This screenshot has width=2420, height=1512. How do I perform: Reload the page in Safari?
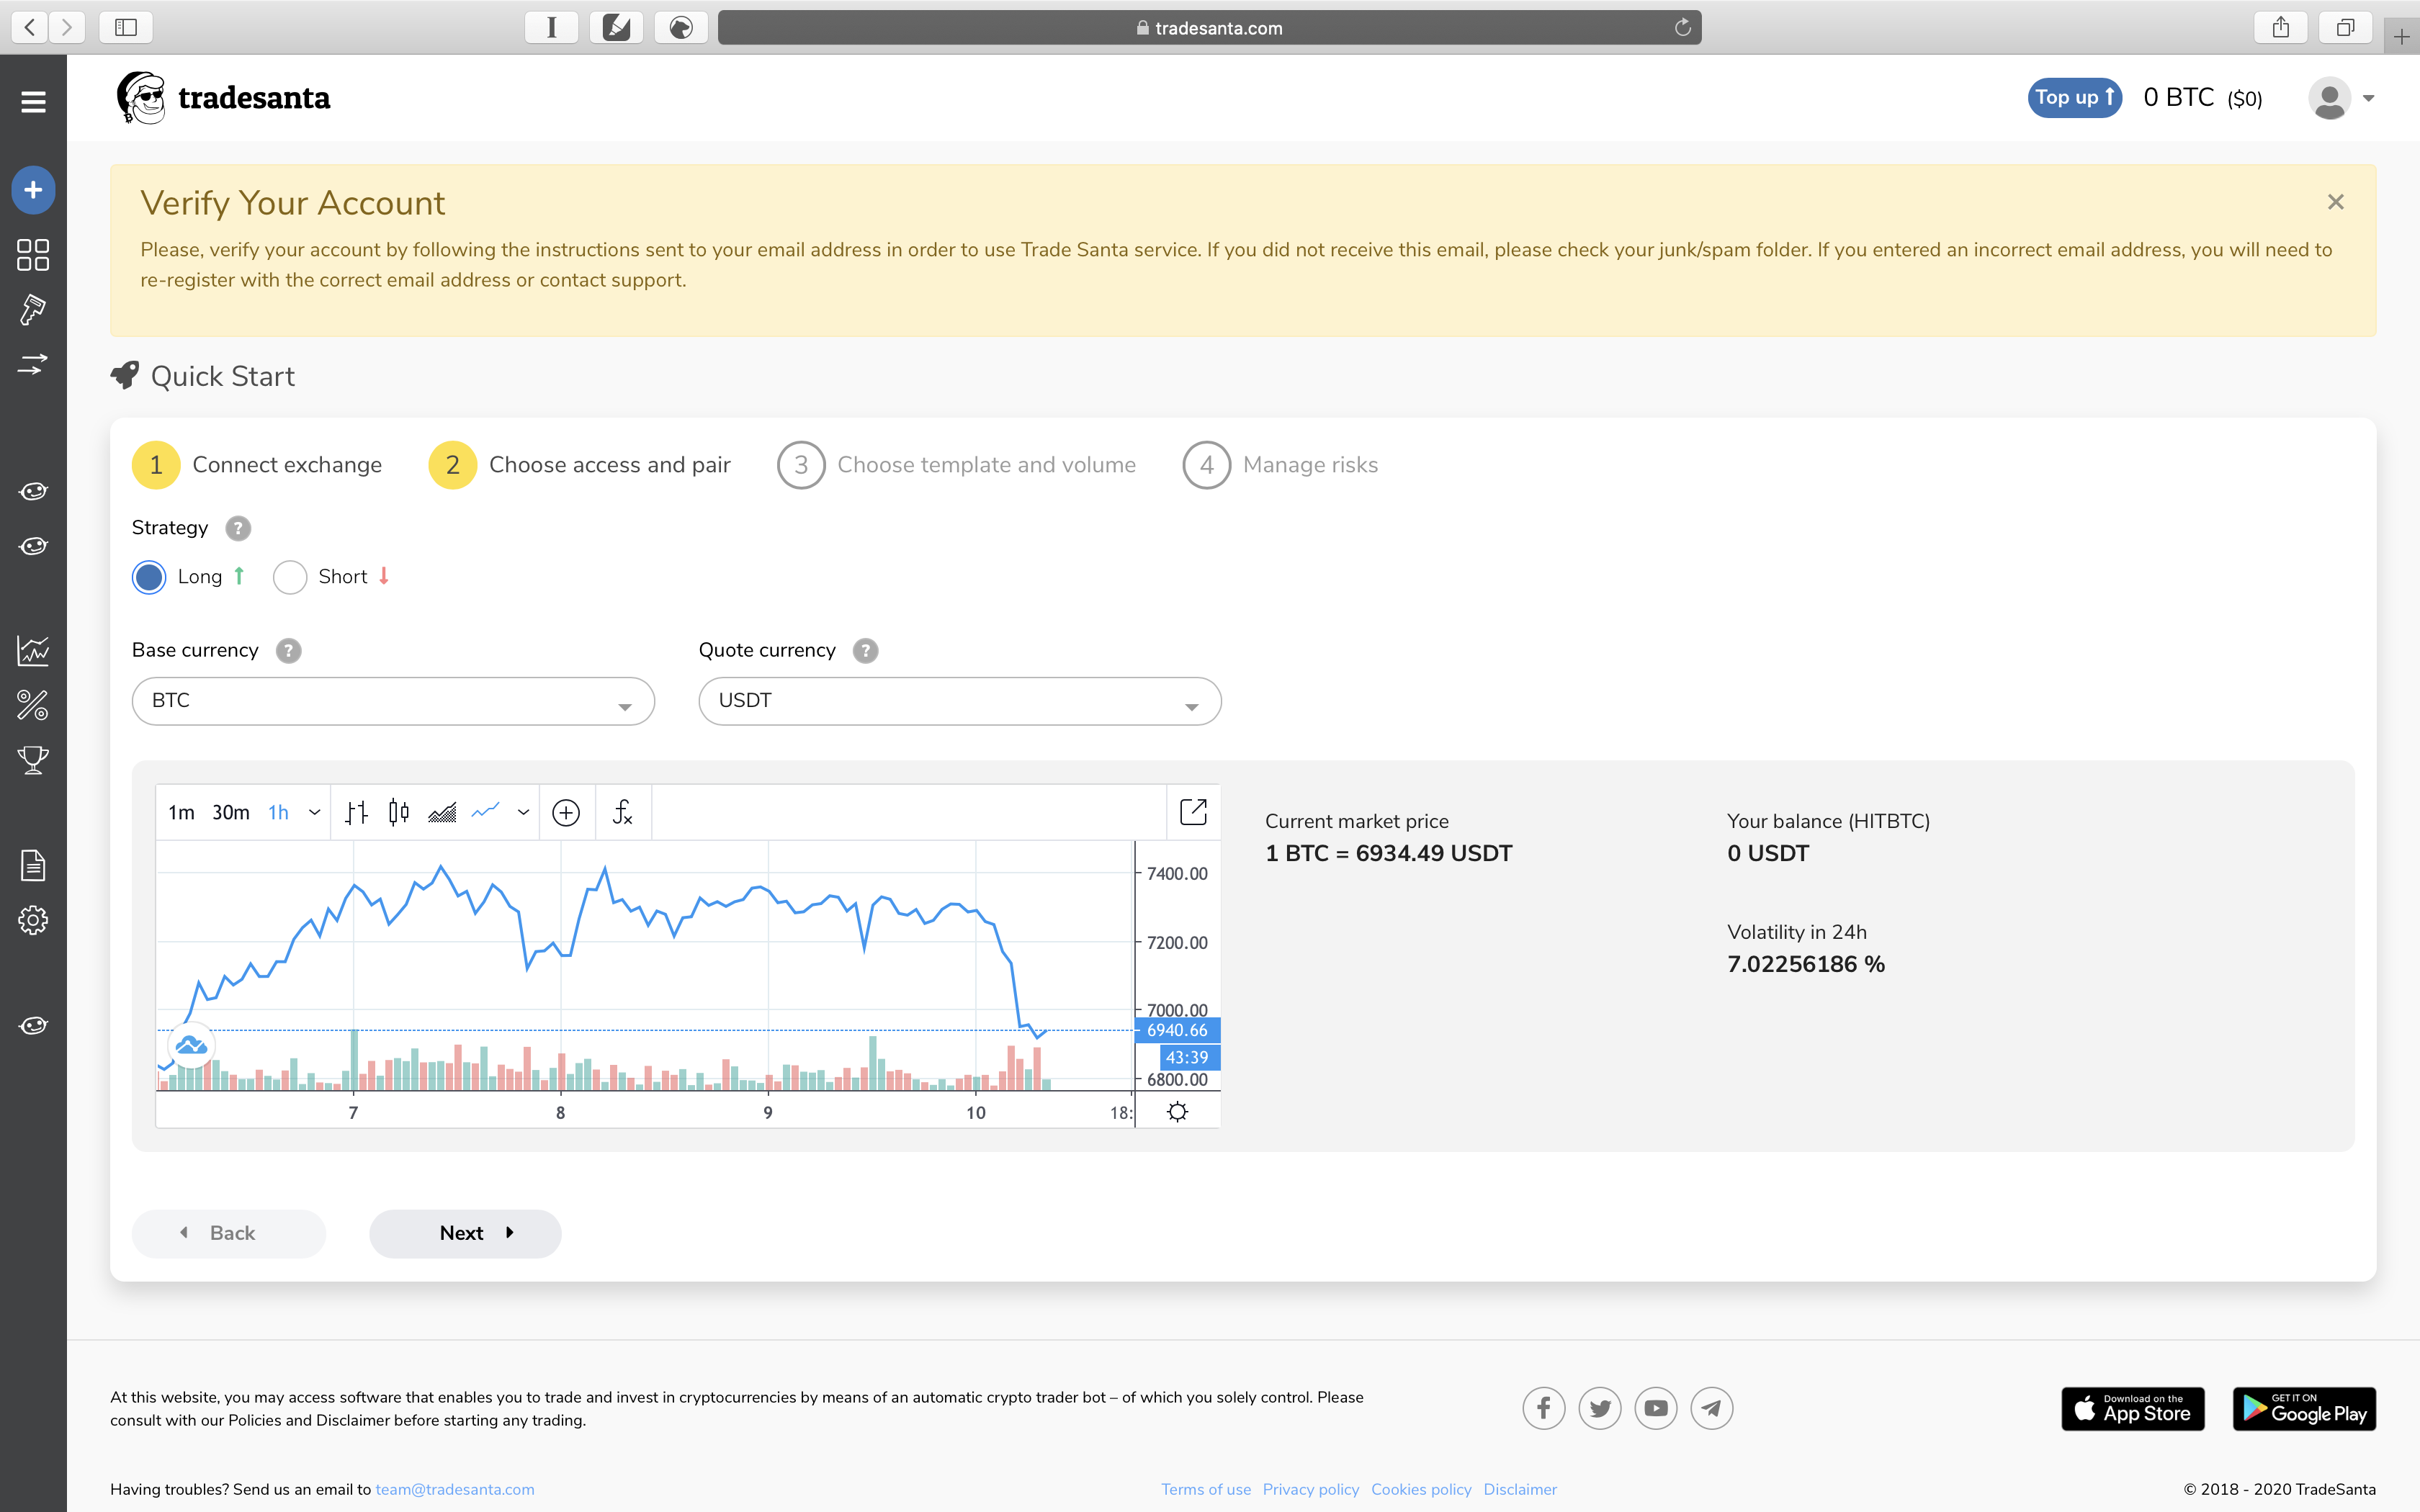[x=1683, y=28]
